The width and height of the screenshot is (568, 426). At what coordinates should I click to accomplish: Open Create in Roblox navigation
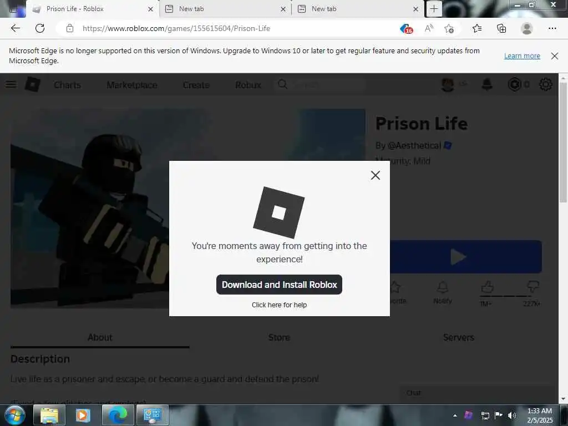[196, 85]
